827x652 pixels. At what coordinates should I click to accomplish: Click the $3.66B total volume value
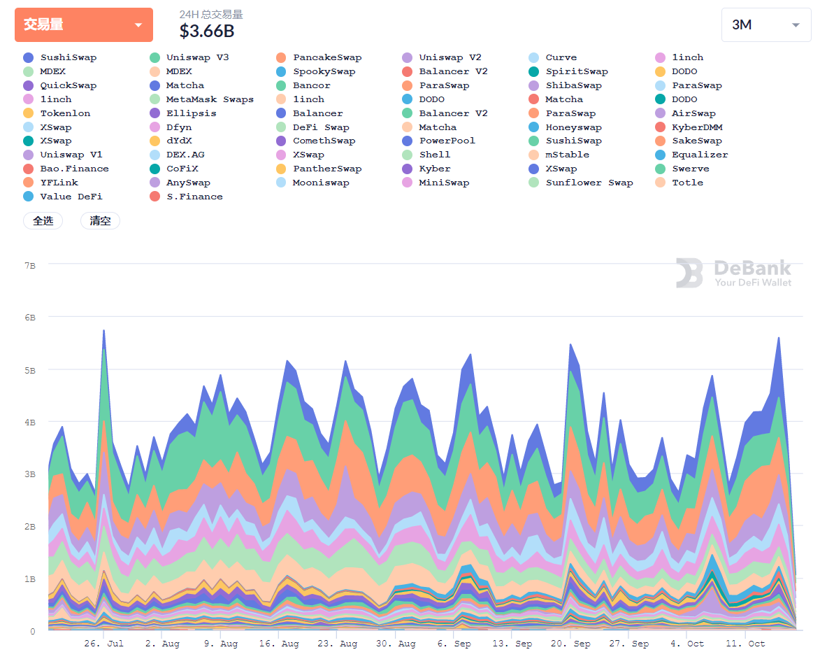click(207, 31)
